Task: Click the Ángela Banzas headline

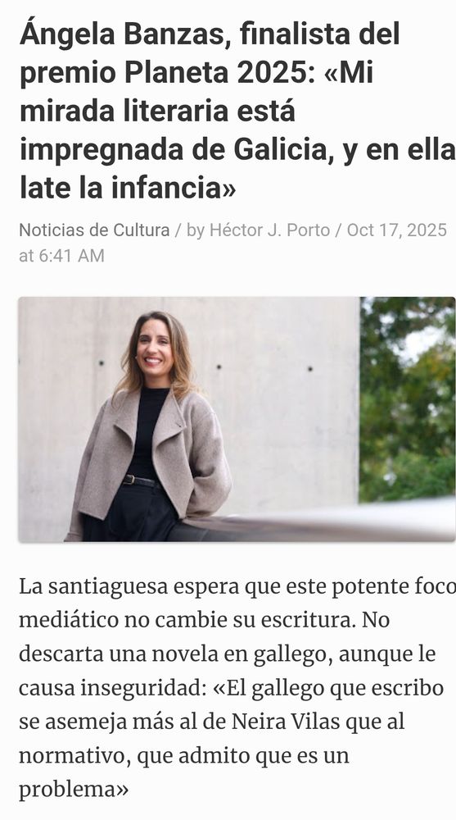Action: pyautogui.click(x=237, y=111)
